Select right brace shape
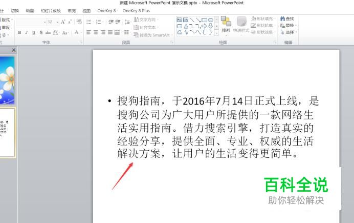 [x=210, y=32]
